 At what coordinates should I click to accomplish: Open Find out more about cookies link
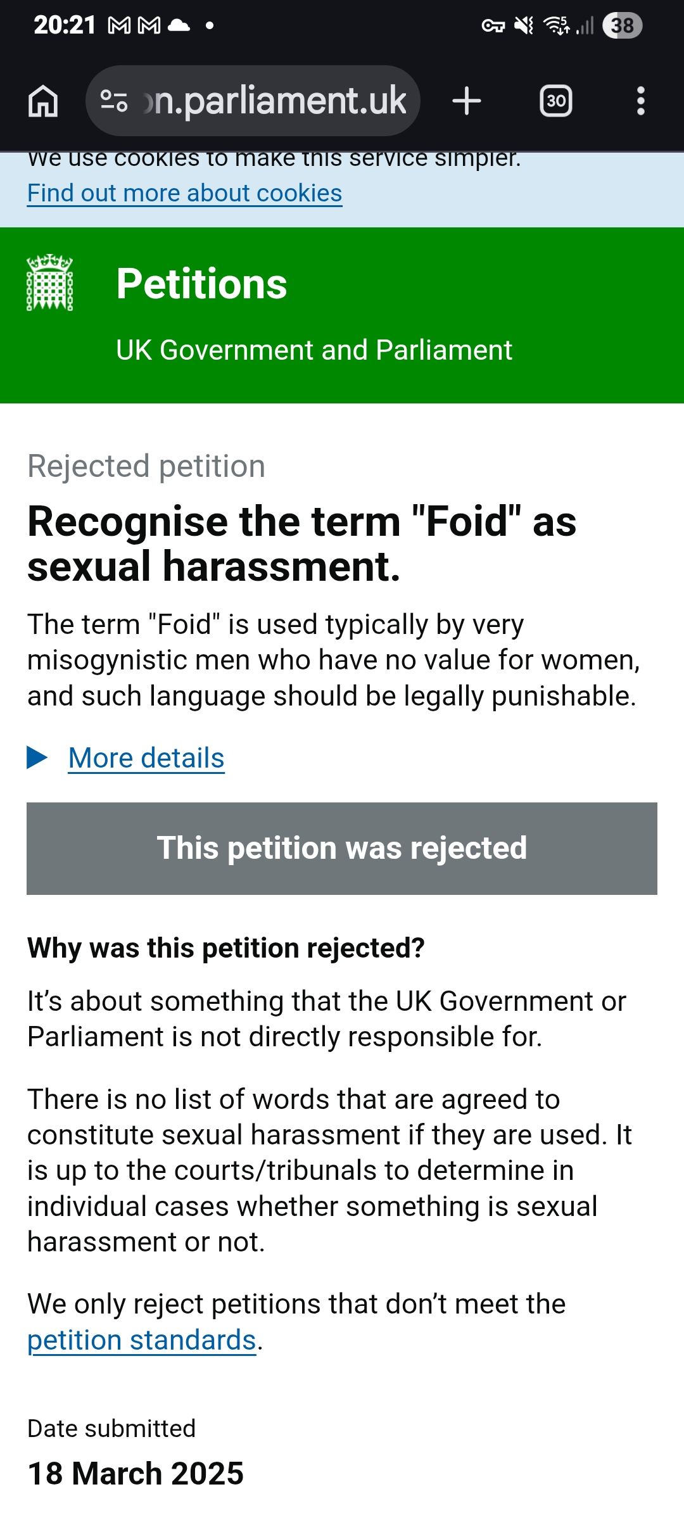(x=184, y=193)
